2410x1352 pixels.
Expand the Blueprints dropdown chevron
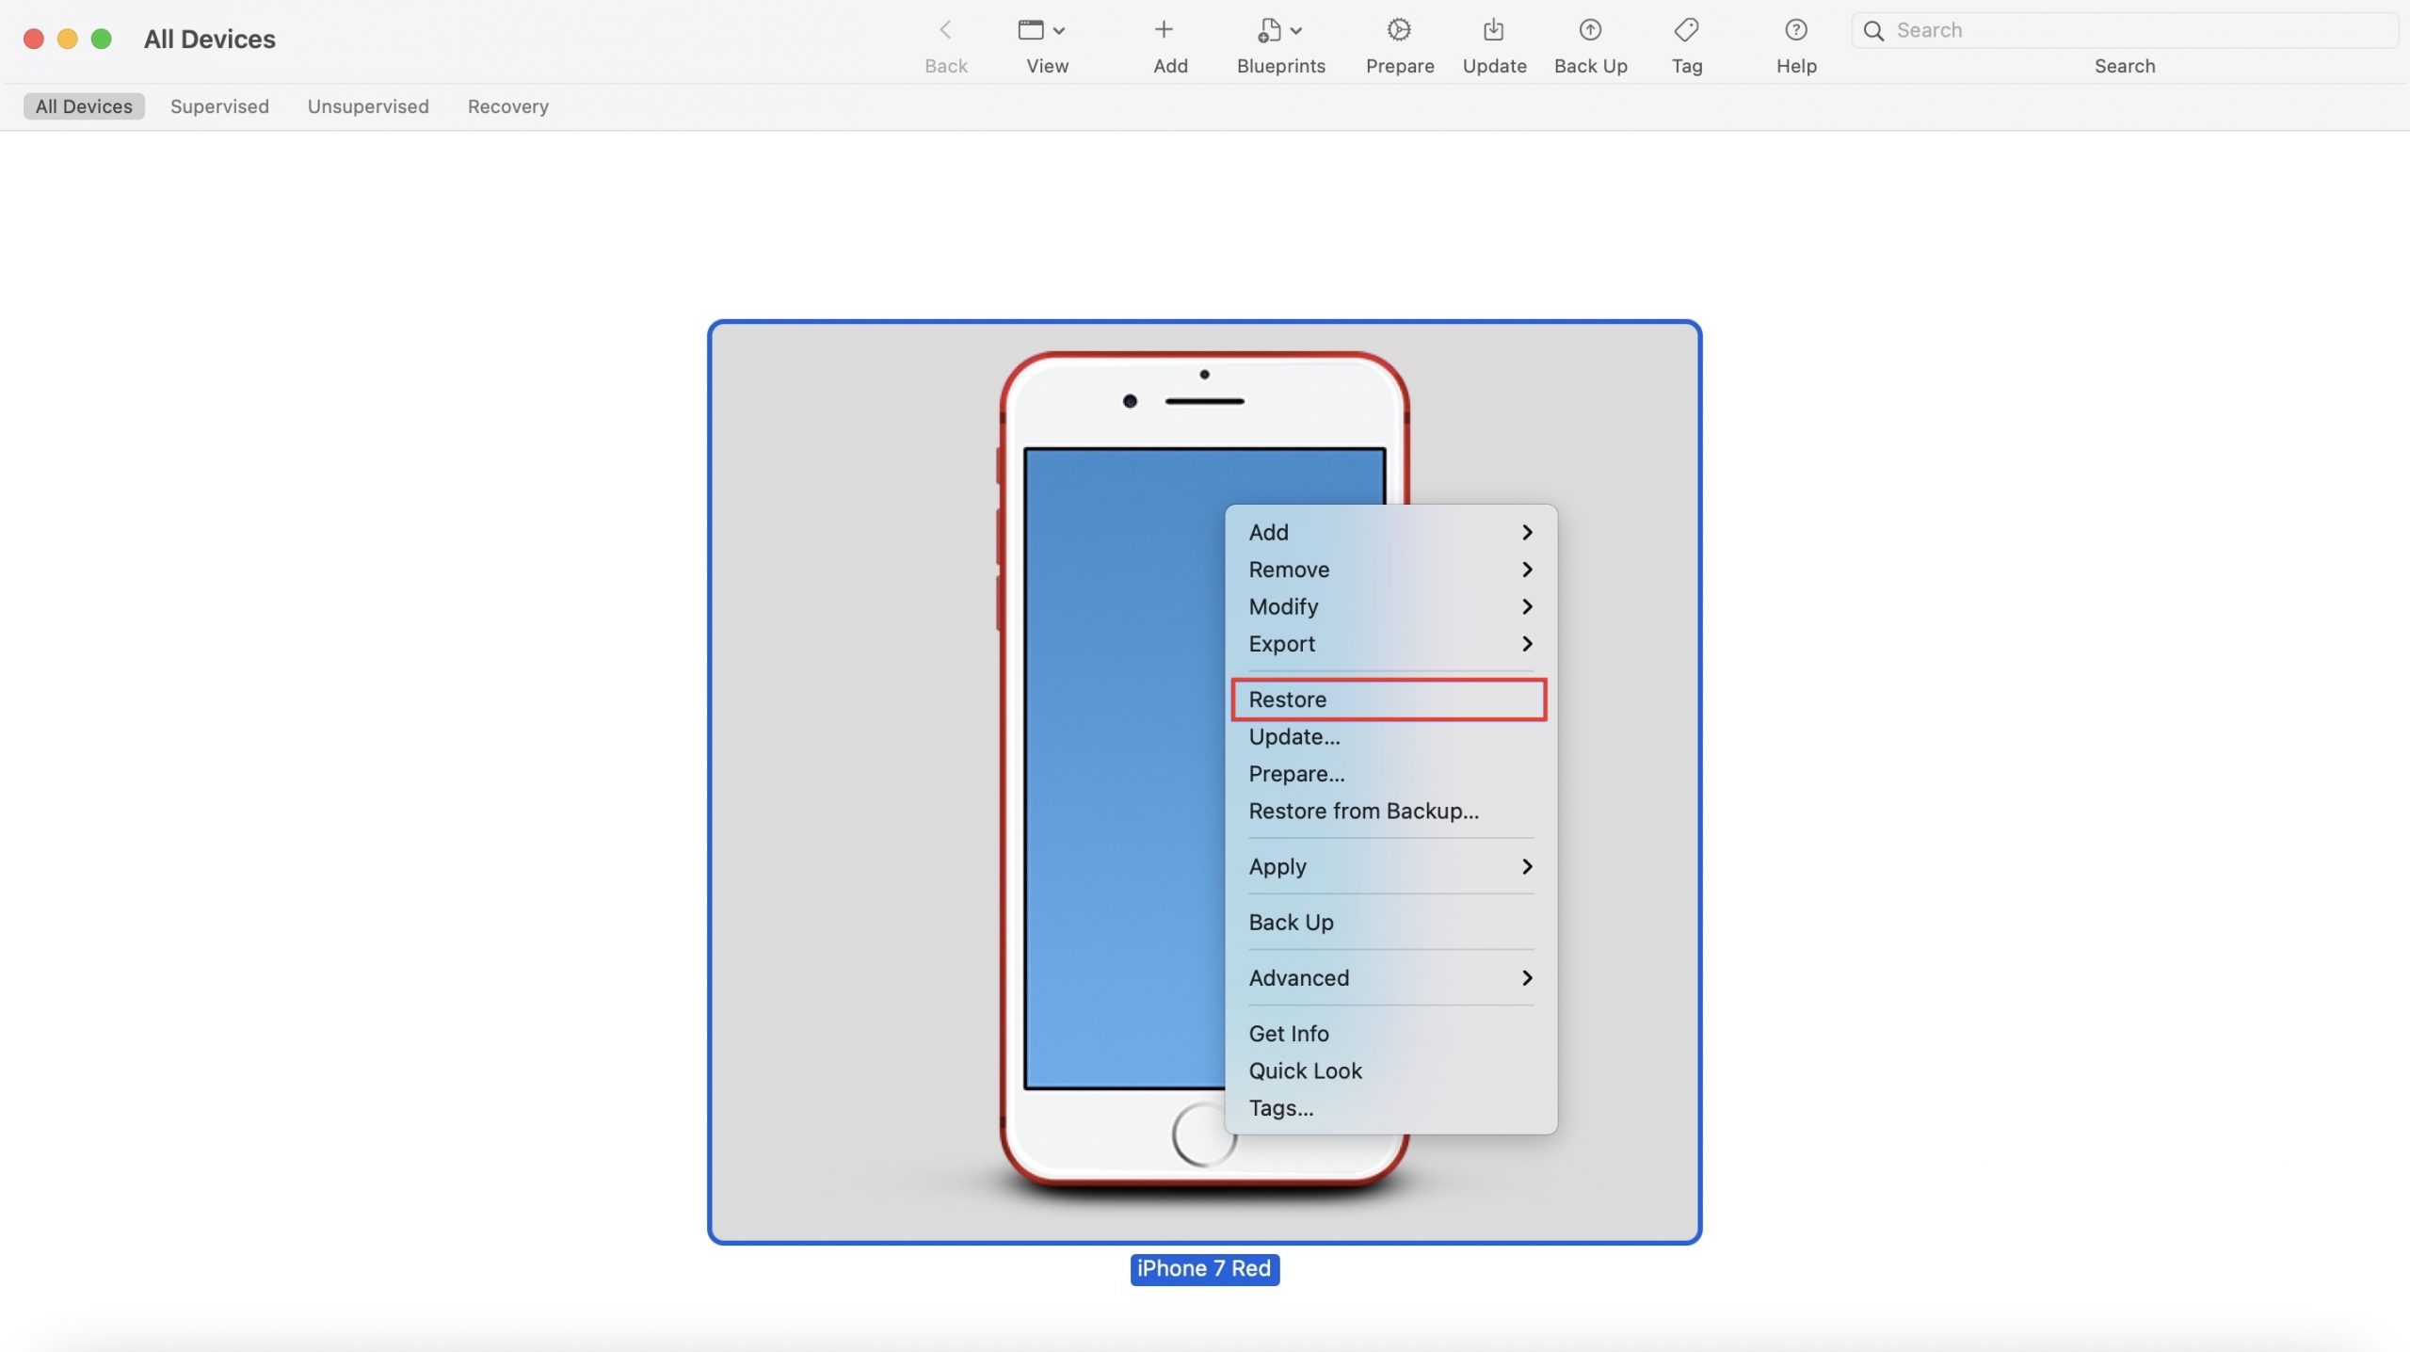click(1296, 31)
